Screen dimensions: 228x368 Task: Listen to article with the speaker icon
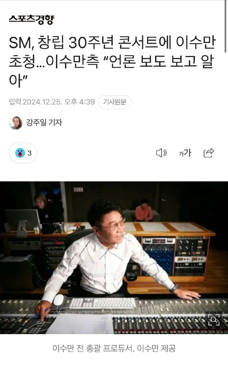[x=161, y=153]
